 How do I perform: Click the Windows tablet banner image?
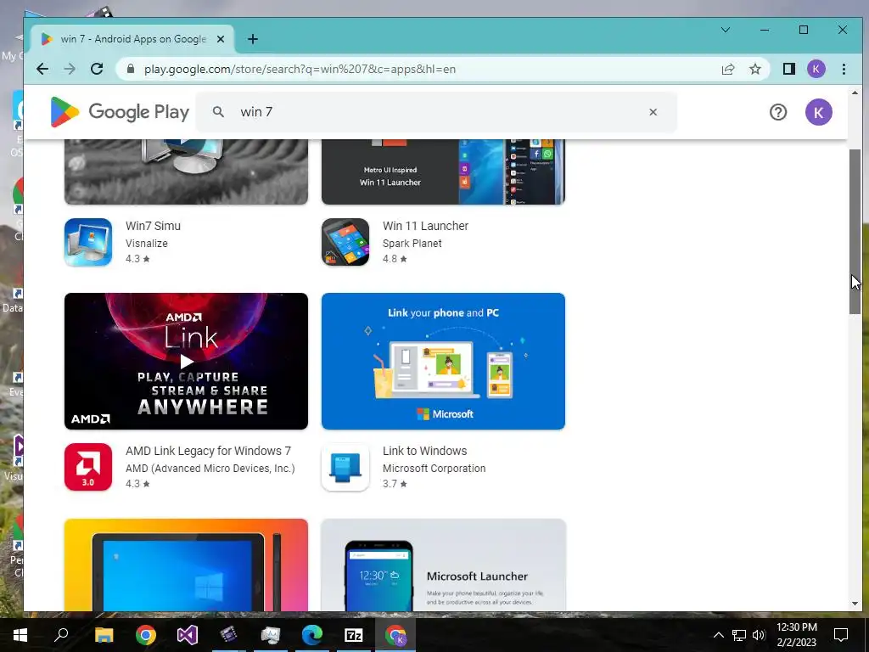coord(186,565)
